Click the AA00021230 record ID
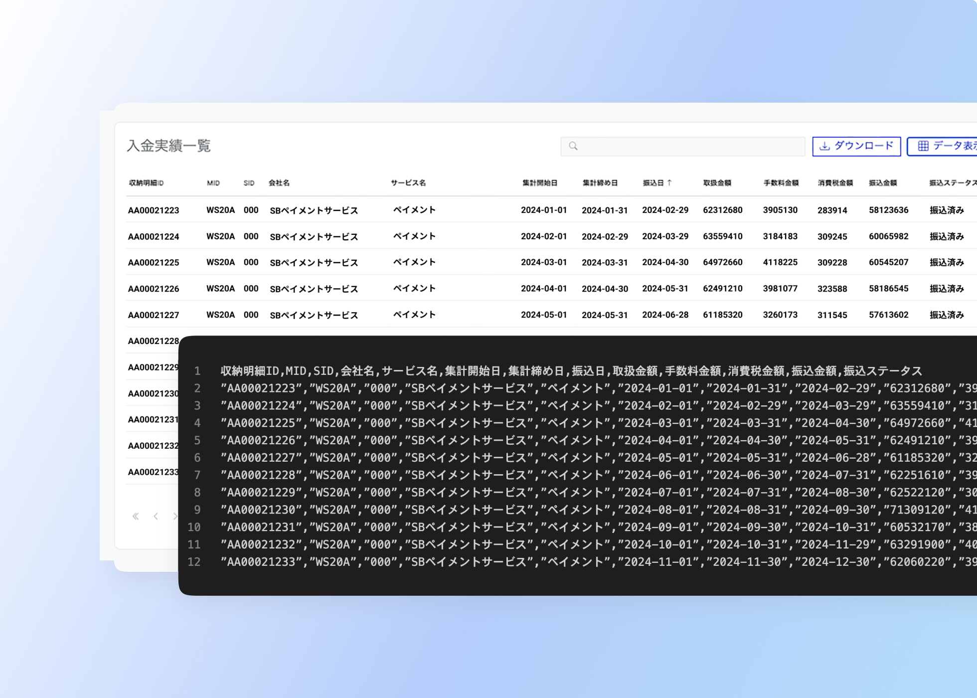This screenshot has width=977, height=698. click(x=153, y=394)
